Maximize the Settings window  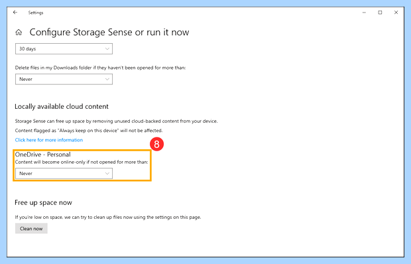coord(380,13)
